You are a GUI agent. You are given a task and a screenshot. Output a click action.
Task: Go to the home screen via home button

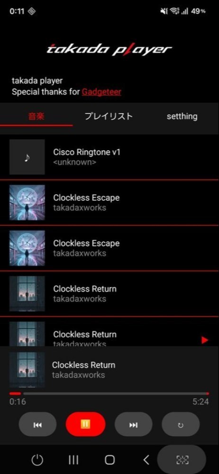(x=110, y=460)
